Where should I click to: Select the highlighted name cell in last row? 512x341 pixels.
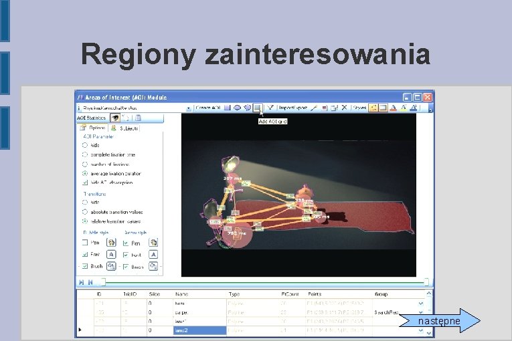click(199, 330)
